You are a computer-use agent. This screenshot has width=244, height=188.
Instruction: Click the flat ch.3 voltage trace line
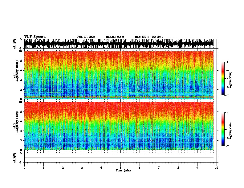(x=119, y=158)
